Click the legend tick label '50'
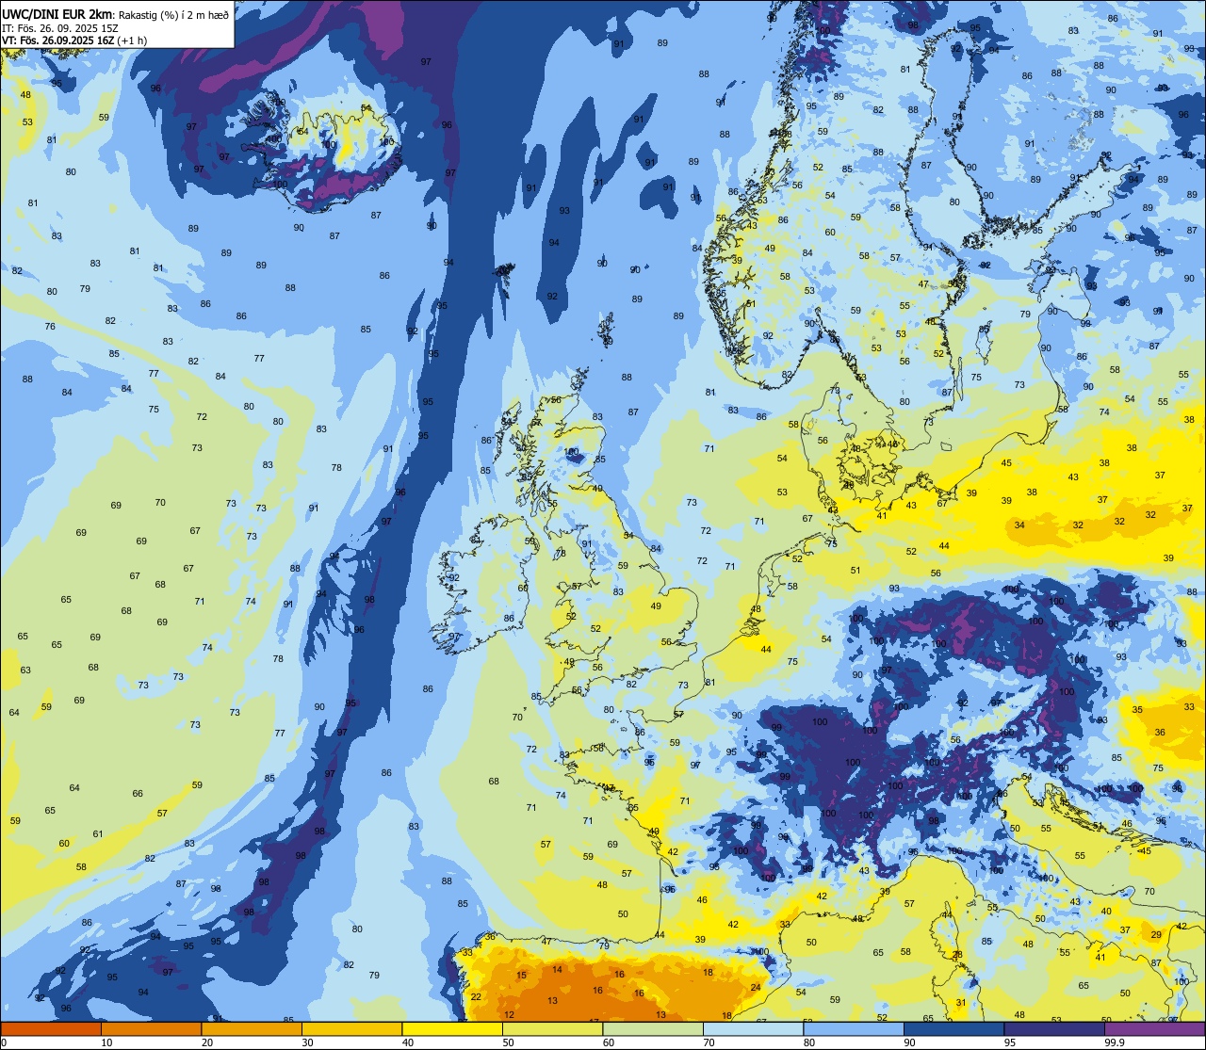This screenshot has height=1050, width=1206. [x=508, y=1042]
